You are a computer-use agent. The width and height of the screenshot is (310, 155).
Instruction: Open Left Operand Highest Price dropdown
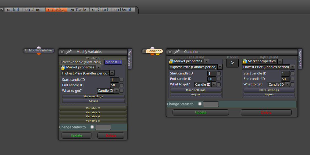coord(220,67)
